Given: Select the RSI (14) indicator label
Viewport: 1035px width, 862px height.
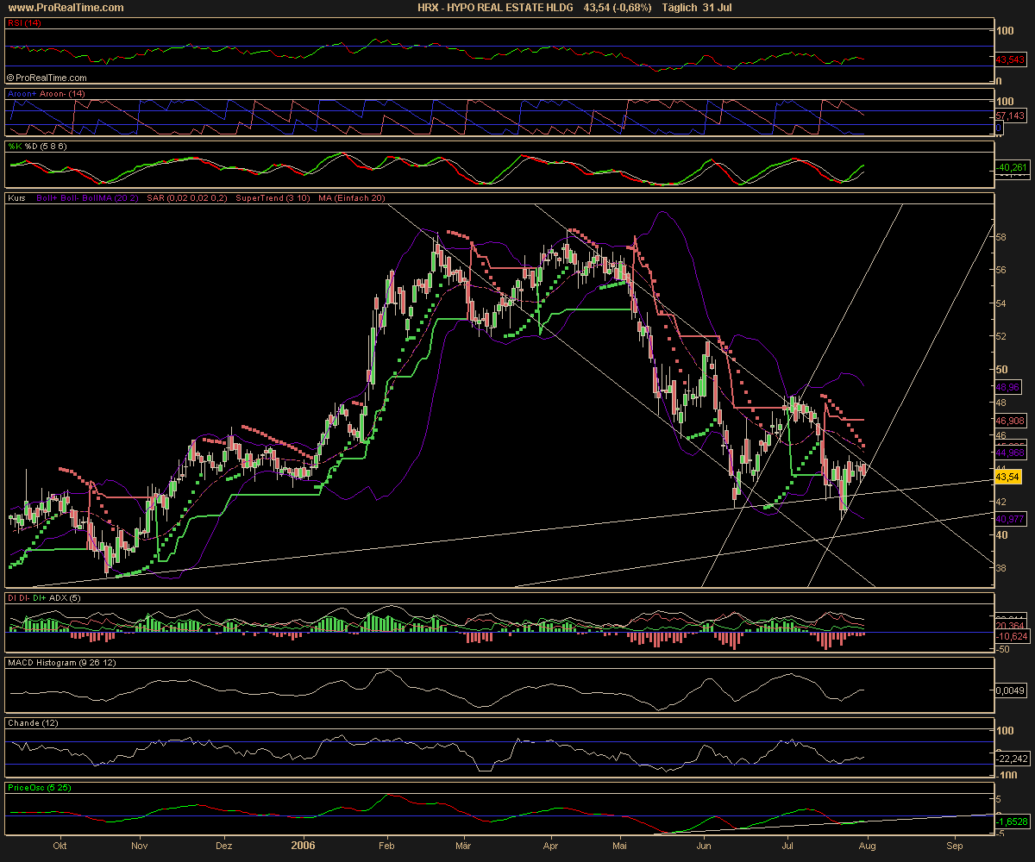Looking at the screenshot, I should (x=24, y=24).
